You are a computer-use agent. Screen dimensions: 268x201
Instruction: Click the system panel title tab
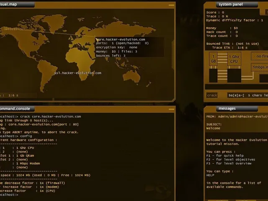237,5
